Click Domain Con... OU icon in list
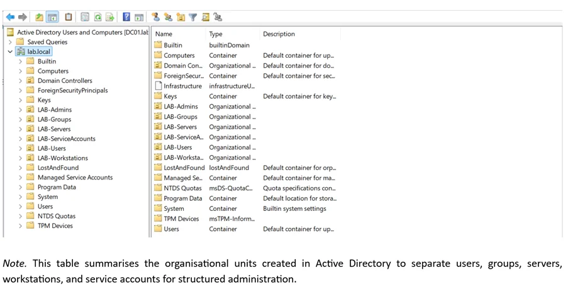Image resolution: width=568 pixels, height=285 pixels. point(158,65)
